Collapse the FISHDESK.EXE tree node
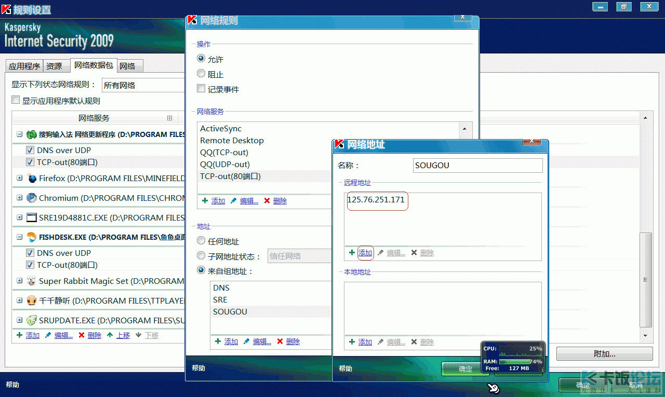The image size is (665, 397). tap(20, 237)
